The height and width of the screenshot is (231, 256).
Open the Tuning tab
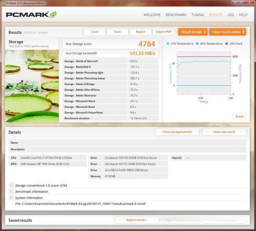pos(198,15)
